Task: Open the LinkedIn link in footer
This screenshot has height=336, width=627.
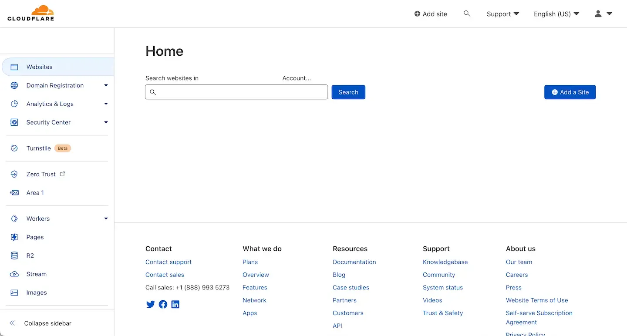Action: [175, 305]
